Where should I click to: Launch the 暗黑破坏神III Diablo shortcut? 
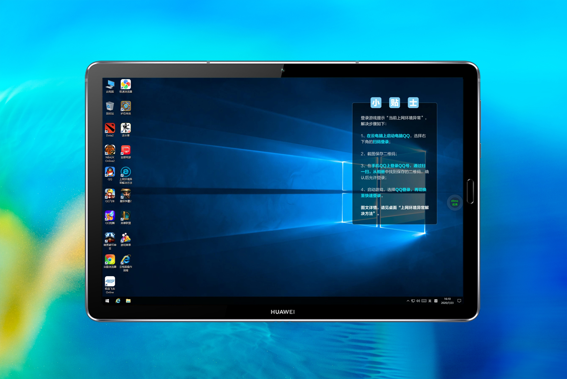110,241
